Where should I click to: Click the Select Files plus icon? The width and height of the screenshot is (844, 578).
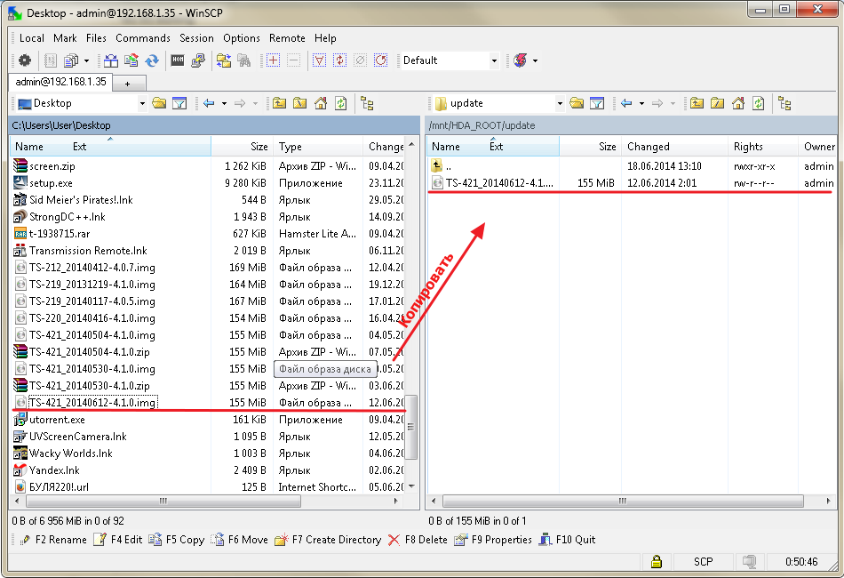pyautogui.click(x=273, y=60)
